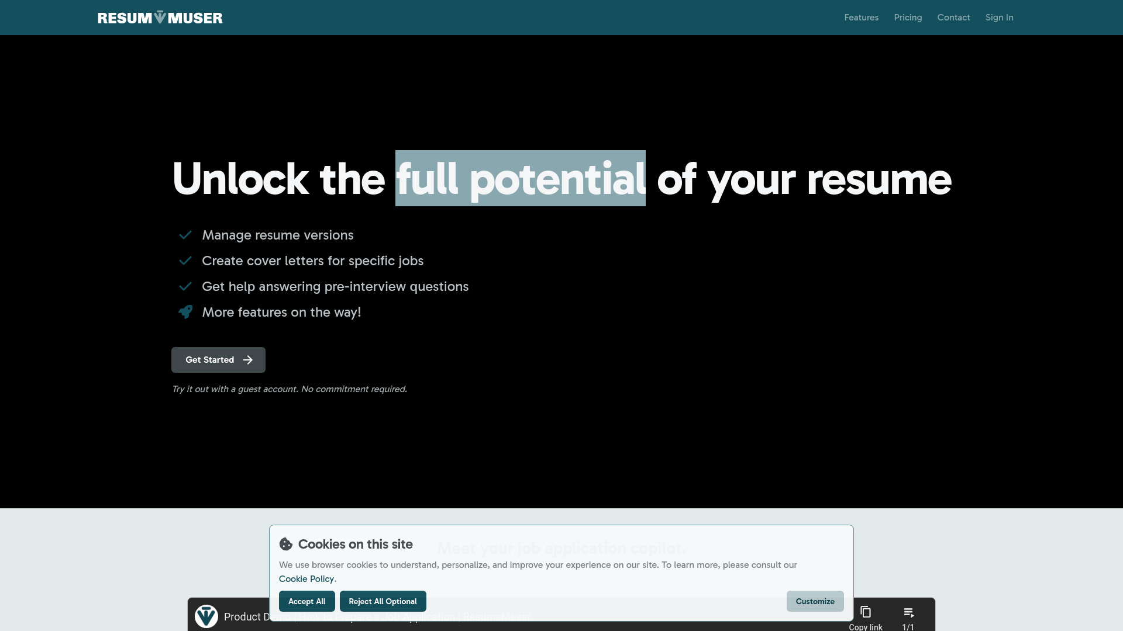Click the Accept All cookies button
Viewport: 1123px width, 631px height.
306,601
